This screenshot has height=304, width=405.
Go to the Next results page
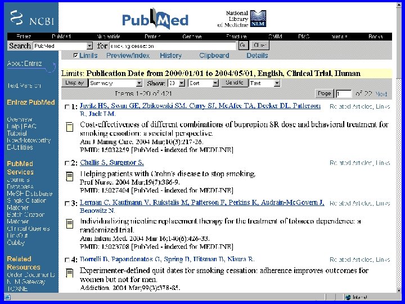(x=381, y=93)
